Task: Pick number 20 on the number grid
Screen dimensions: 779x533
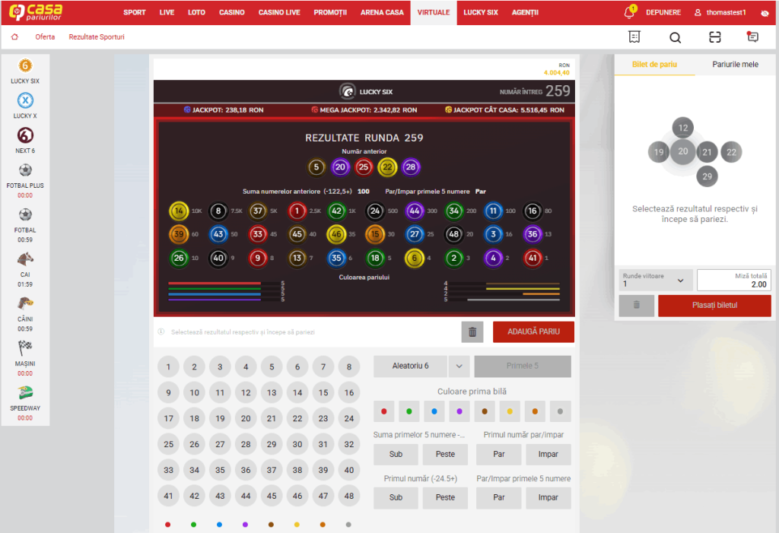Action: [246, 419]
